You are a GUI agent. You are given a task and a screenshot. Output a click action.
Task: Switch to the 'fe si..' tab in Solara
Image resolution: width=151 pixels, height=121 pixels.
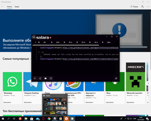pyautogui.click(x=84, y=42)
